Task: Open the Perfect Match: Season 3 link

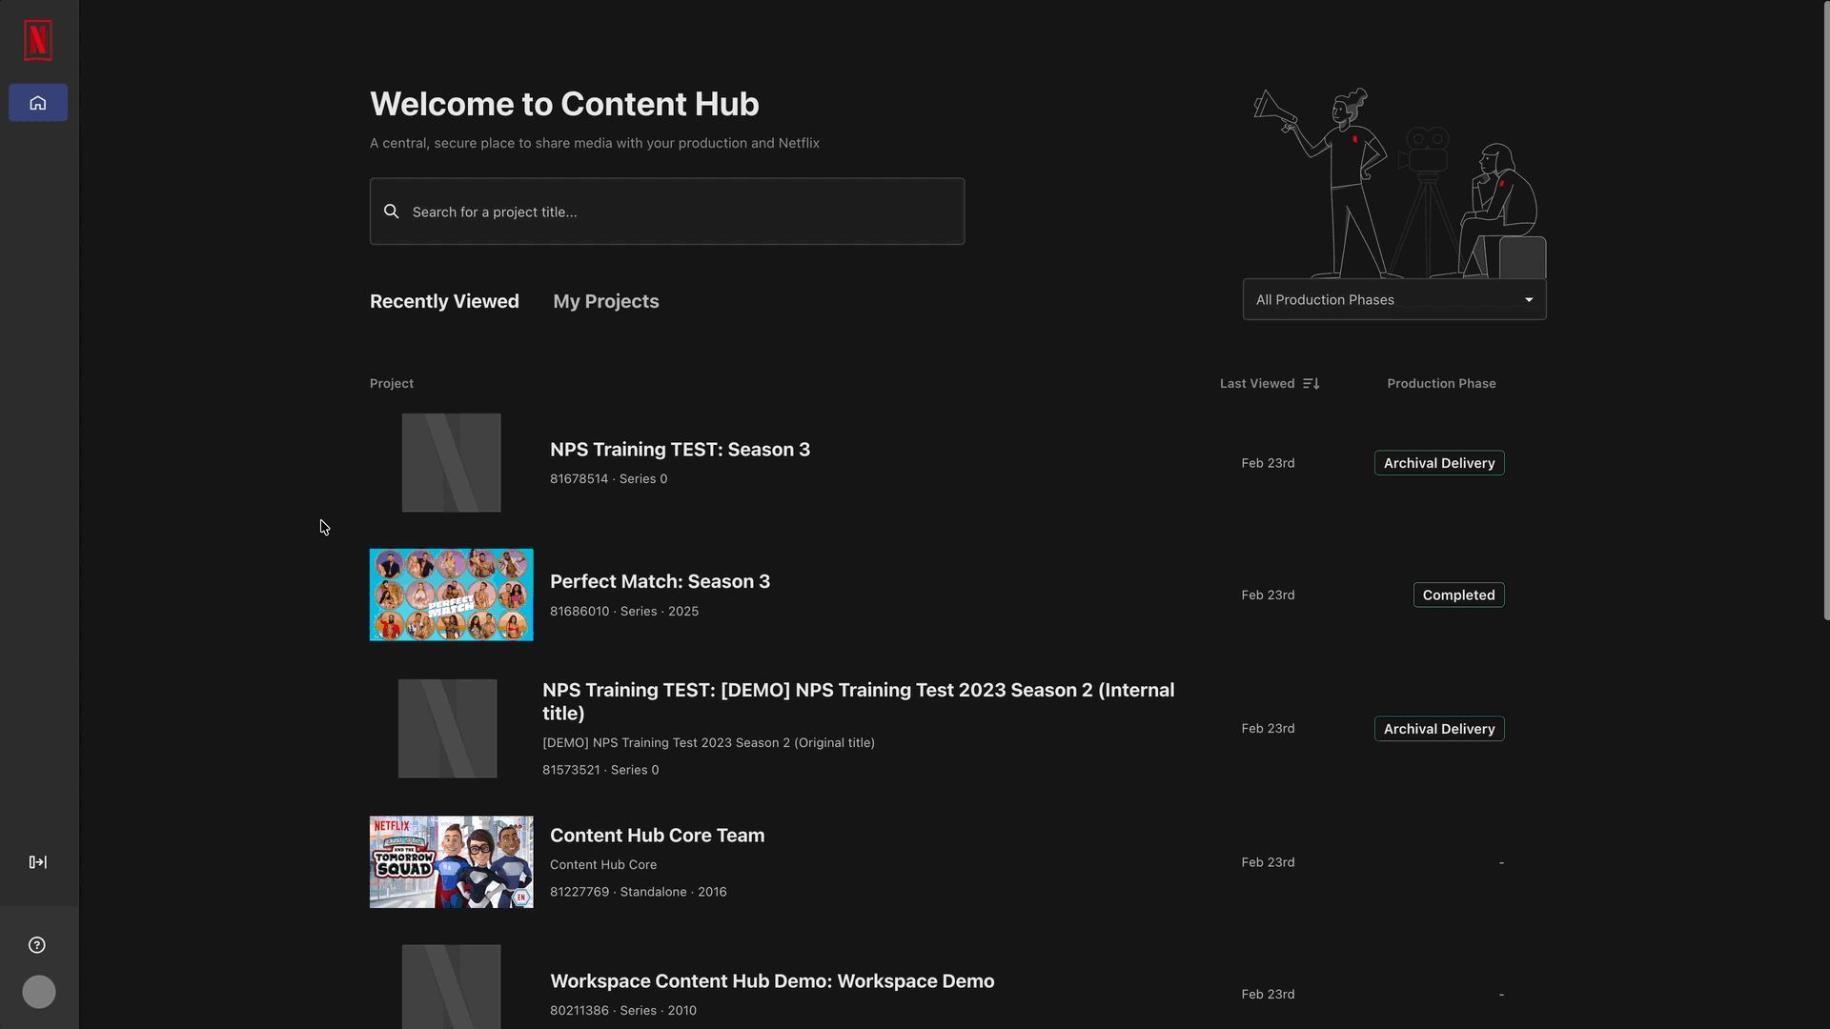Action: point(660,582)
